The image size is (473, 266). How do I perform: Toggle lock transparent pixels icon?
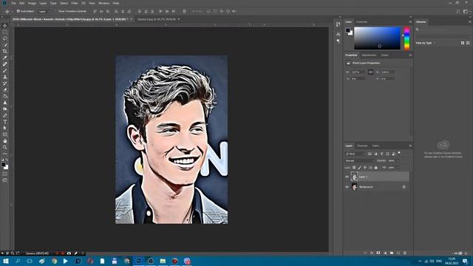pyautogui.click(x=354, y=168)
